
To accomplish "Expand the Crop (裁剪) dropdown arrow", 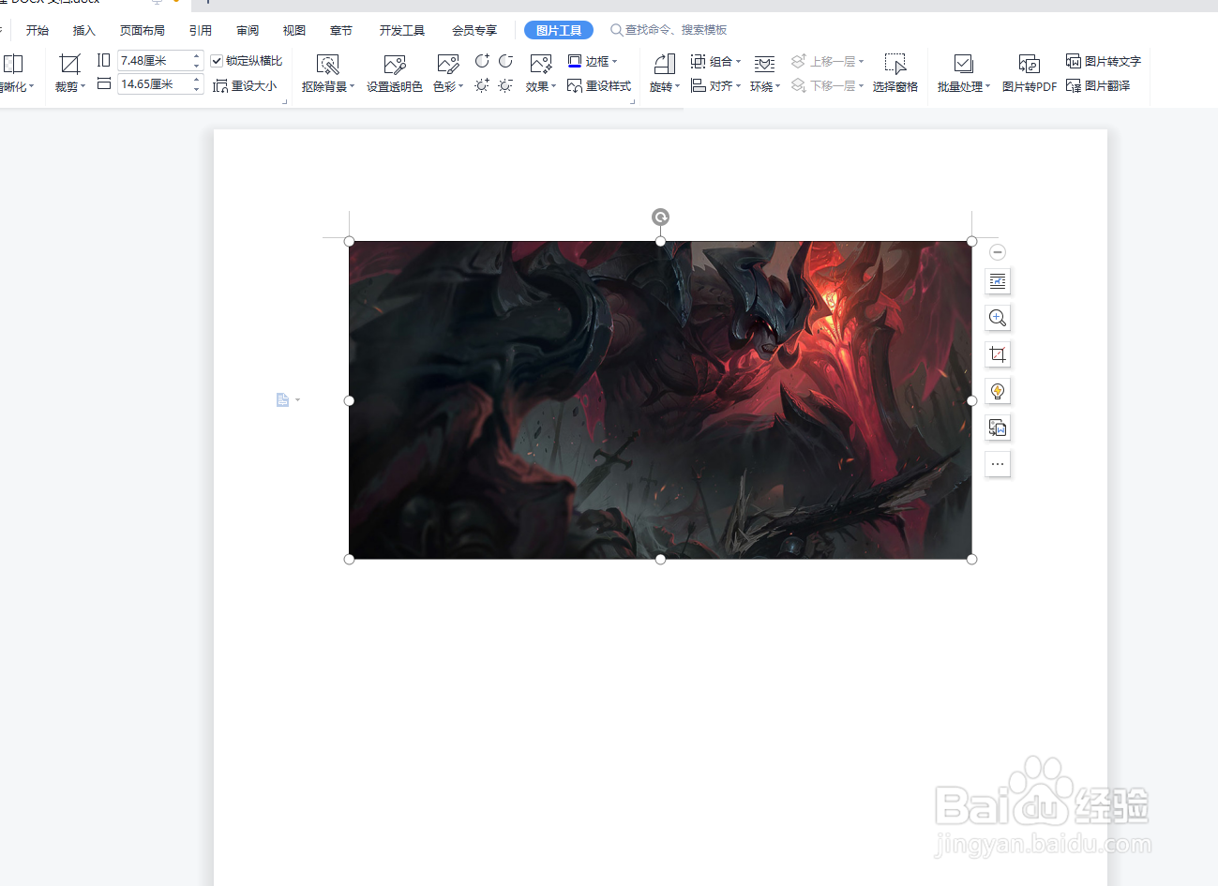I will tap(83, 86).
